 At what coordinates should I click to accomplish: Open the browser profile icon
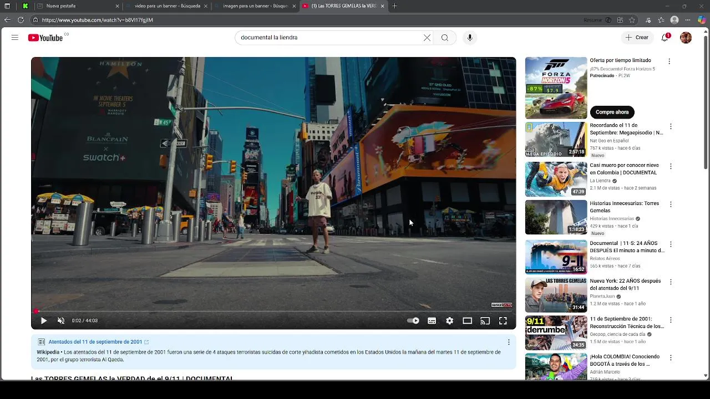[674, 20]
